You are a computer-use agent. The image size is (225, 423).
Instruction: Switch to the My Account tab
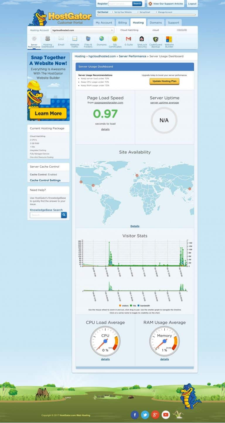coord(104,23)
